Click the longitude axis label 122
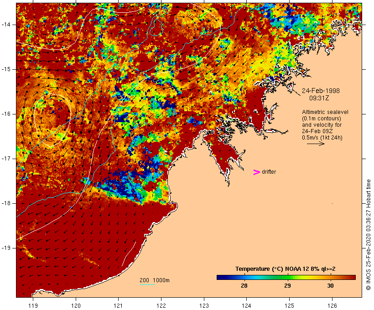Image resolution: width=374 pixels, height=310 pixels. [161, 306]
